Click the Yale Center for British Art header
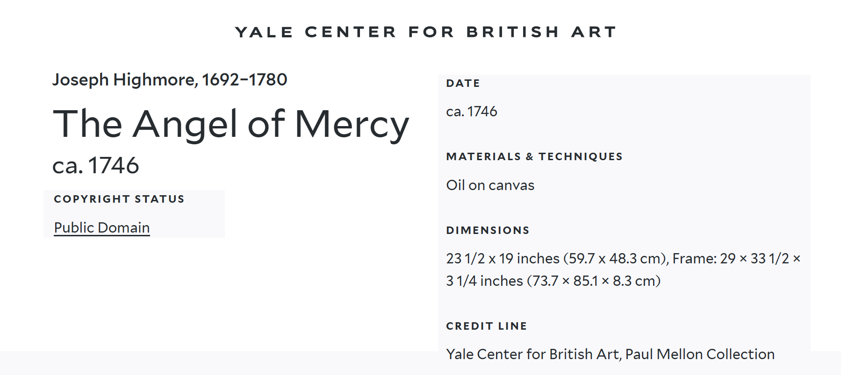This screenshot has height=375, width=841. [x=426, y=32]
